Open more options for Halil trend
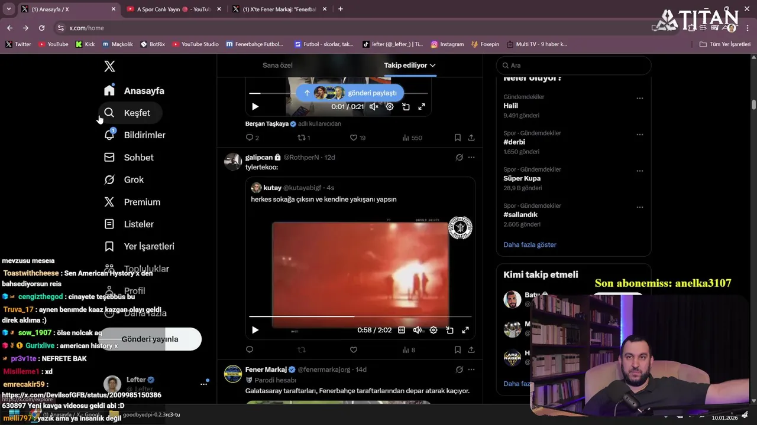Screen dimensions: 757x425 639,99
